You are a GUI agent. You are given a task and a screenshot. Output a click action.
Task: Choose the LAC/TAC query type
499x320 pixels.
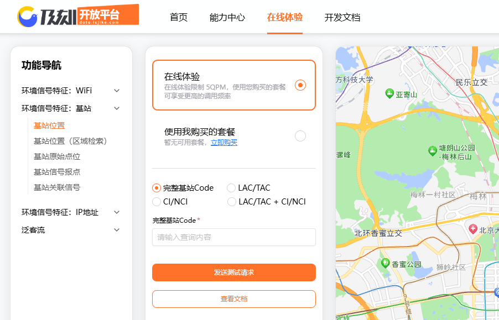pyautogui.click(x=231, y=188)
